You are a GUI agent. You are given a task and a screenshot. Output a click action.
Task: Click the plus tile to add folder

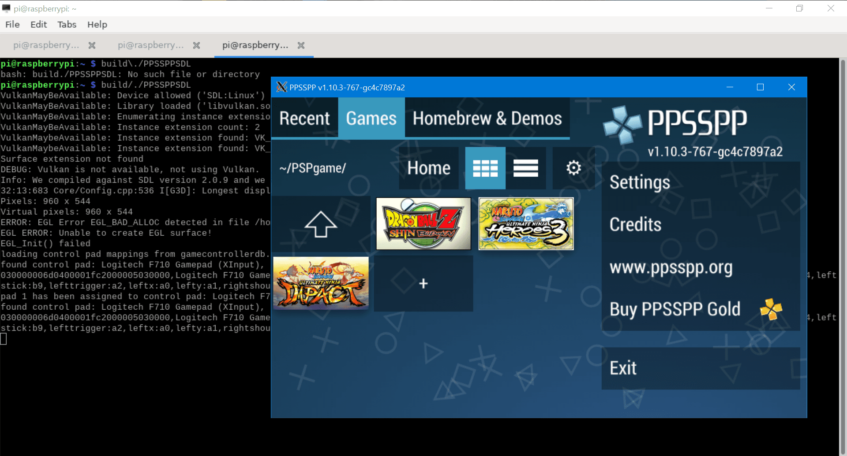[x=423, y=284]
